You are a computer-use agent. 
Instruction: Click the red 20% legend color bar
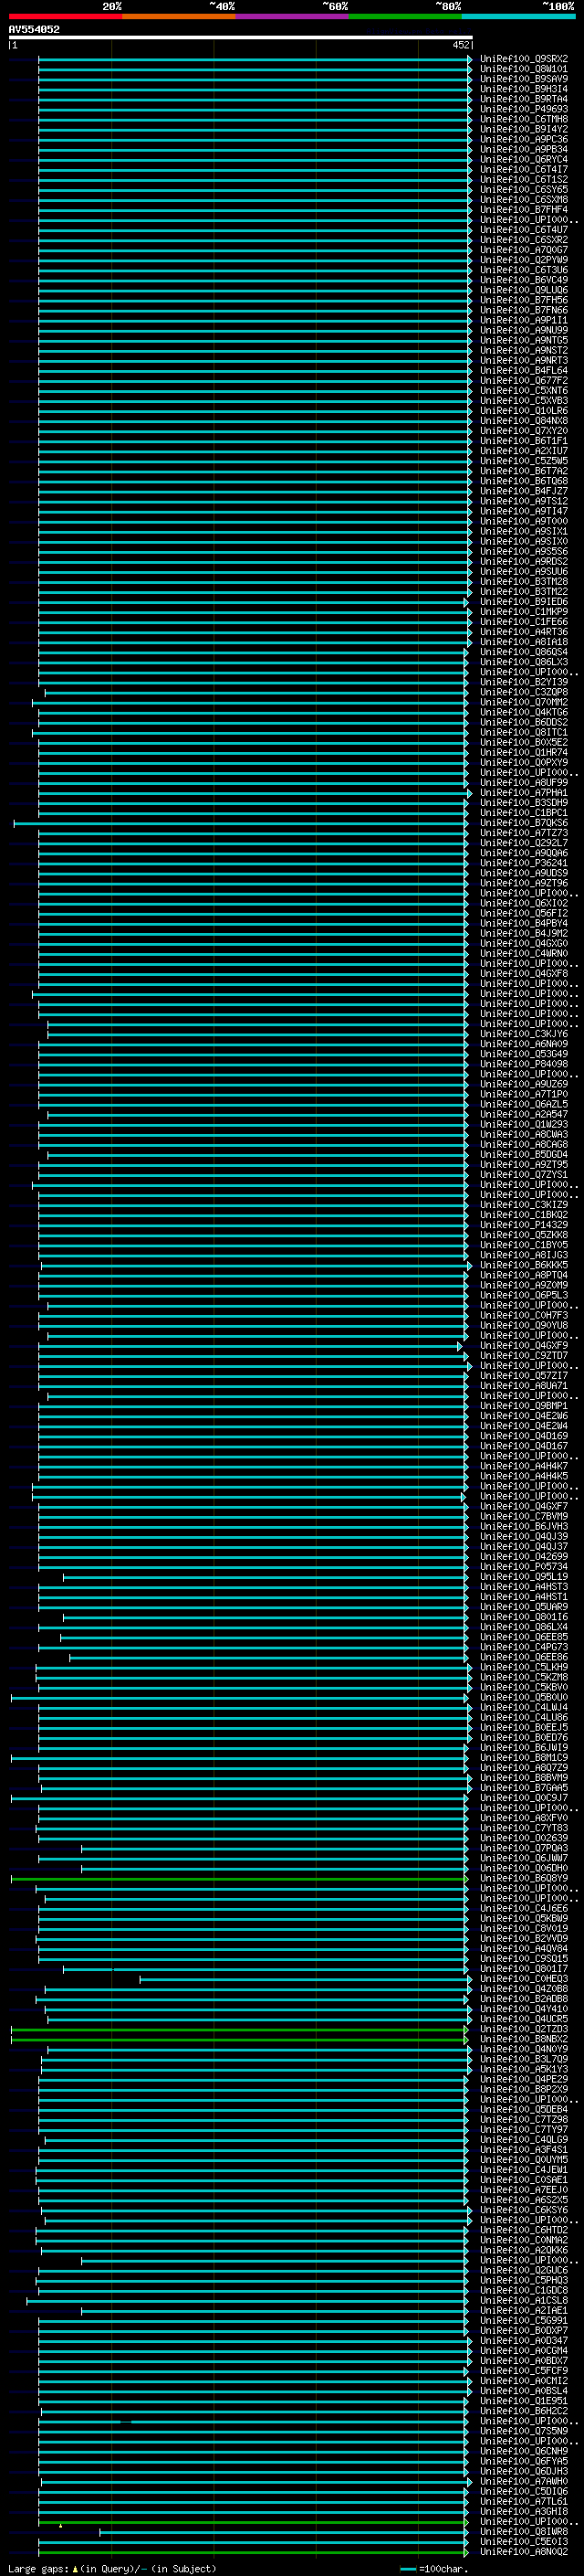coord(65,16)
